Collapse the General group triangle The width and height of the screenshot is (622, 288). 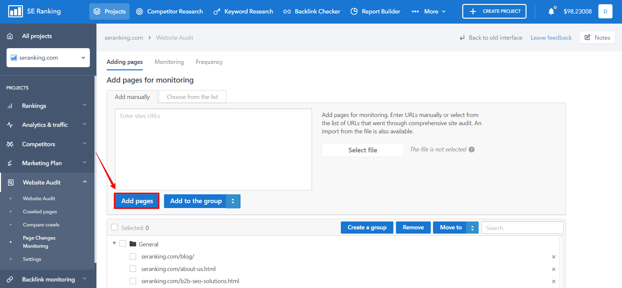[x=114, y=243]
